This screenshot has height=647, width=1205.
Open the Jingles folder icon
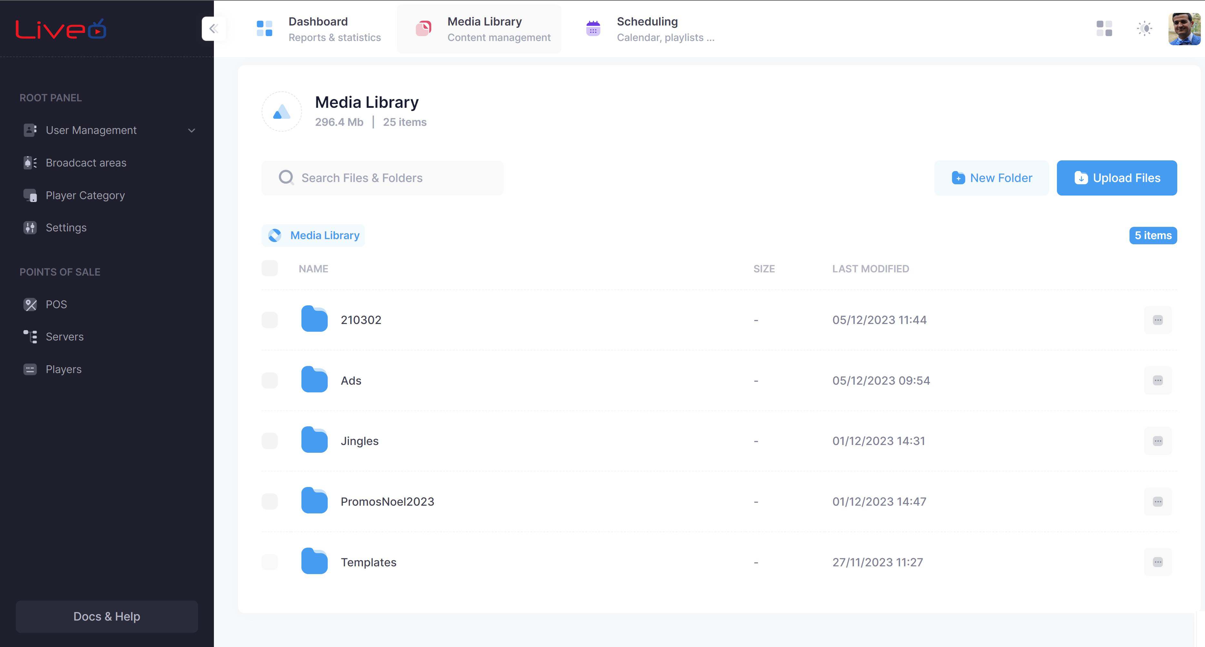point(314,440)
